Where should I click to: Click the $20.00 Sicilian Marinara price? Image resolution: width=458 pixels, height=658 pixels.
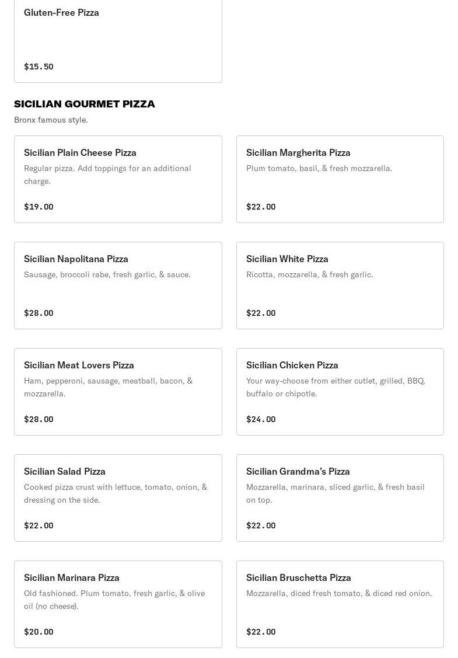tap(39, 632)
